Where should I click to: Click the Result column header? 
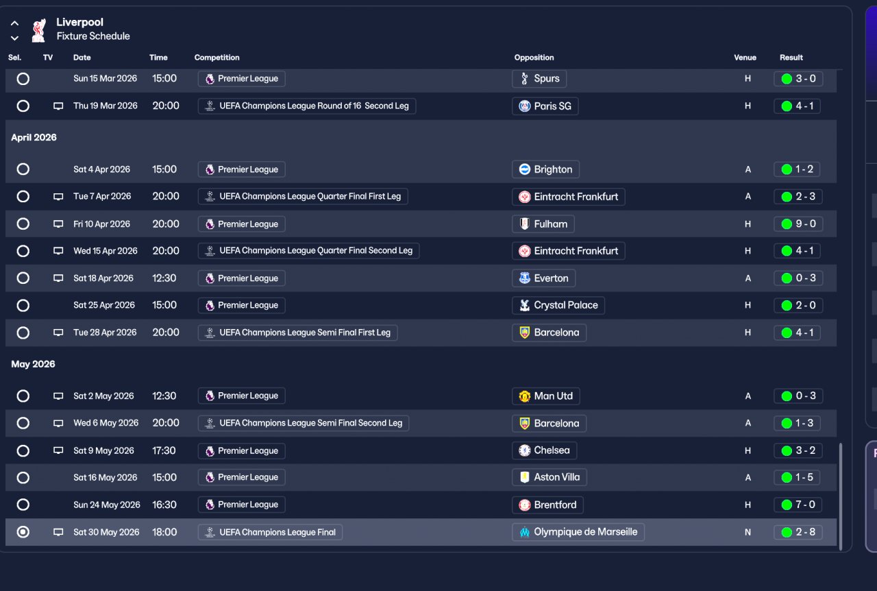[791, 58]
